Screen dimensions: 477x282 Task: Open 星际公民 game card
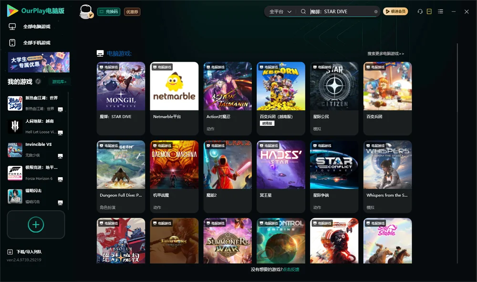(x=334, y=99)
